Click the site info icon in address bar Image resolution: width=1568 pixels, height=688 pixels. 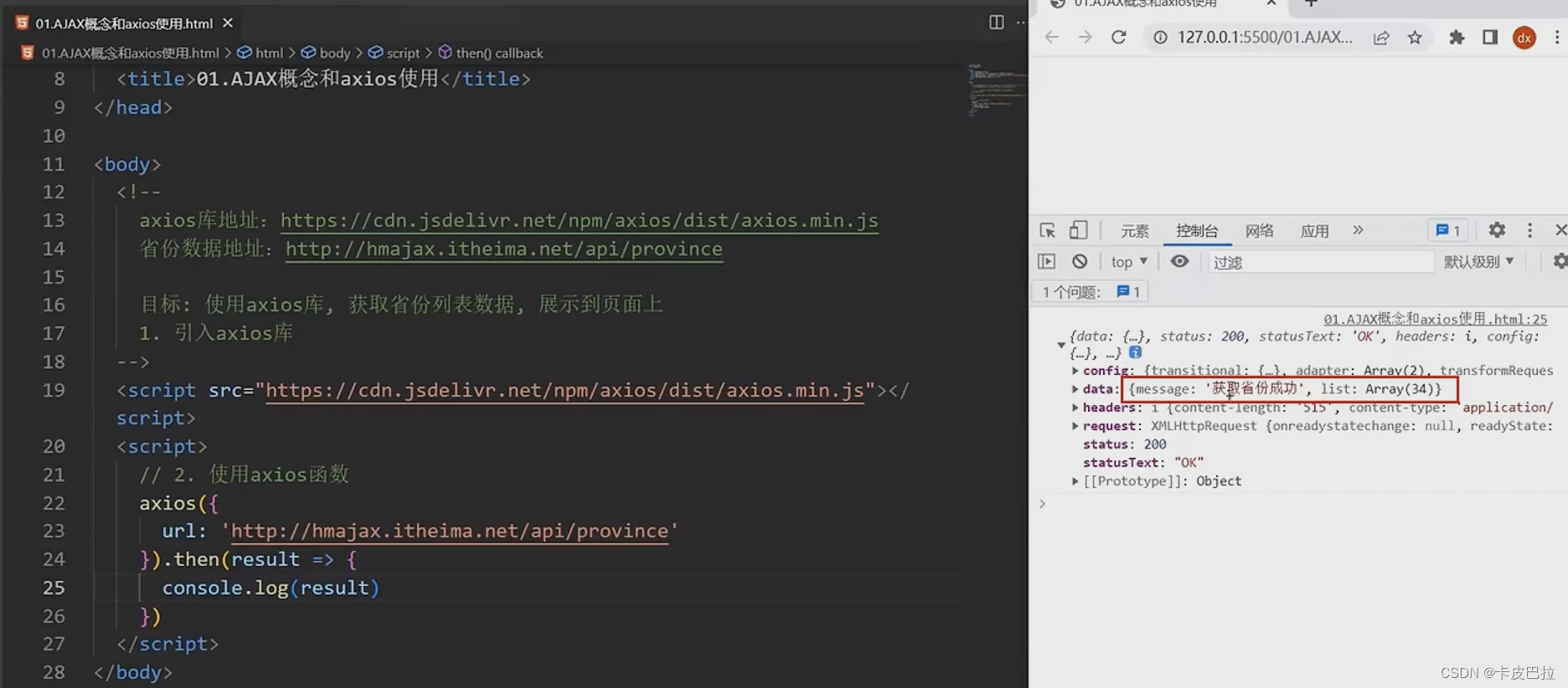pyautogui.click(x=1160, y=37)
